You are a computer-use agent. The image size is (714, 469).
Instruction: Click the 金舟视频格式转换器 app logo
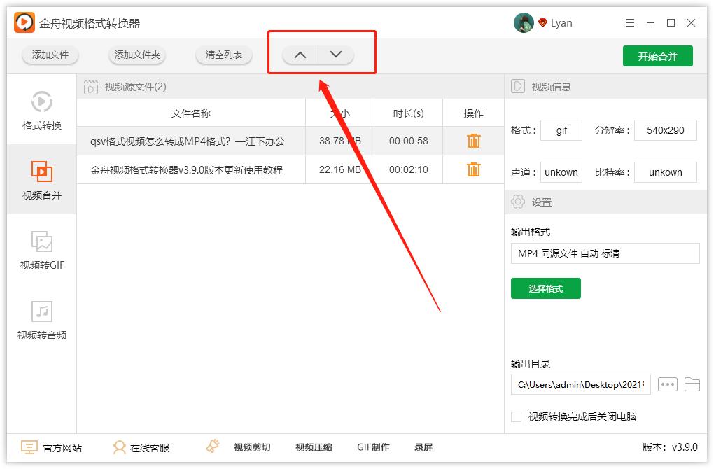click(x=24, y=22)
